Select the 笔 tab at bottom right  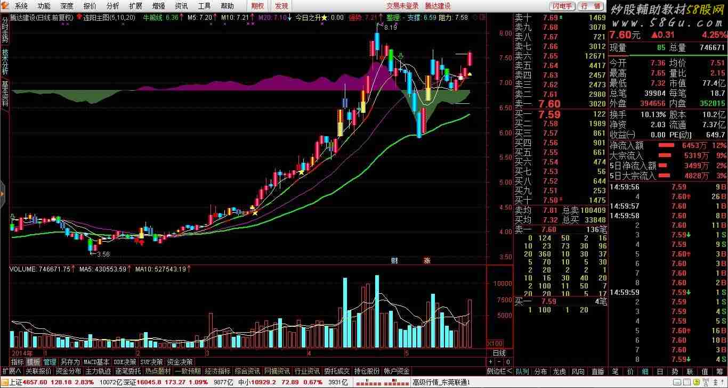click(x=616, y=372)
